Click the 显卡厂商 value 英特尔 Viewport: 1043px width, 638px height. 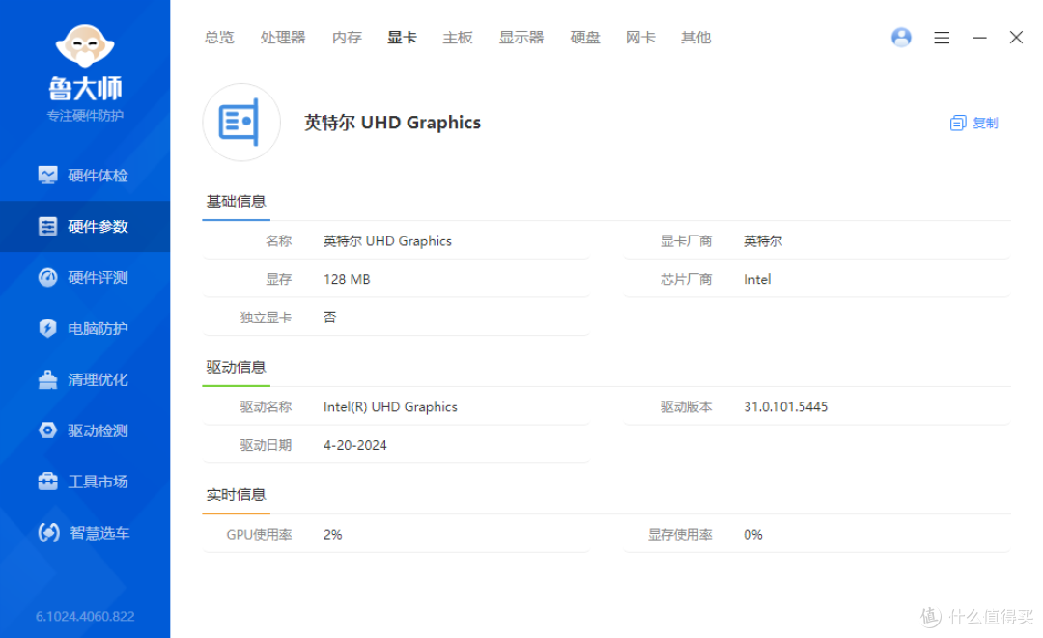763,241
